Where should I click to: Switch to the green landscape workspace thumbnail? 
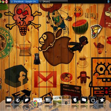click(x=57, y=100)
